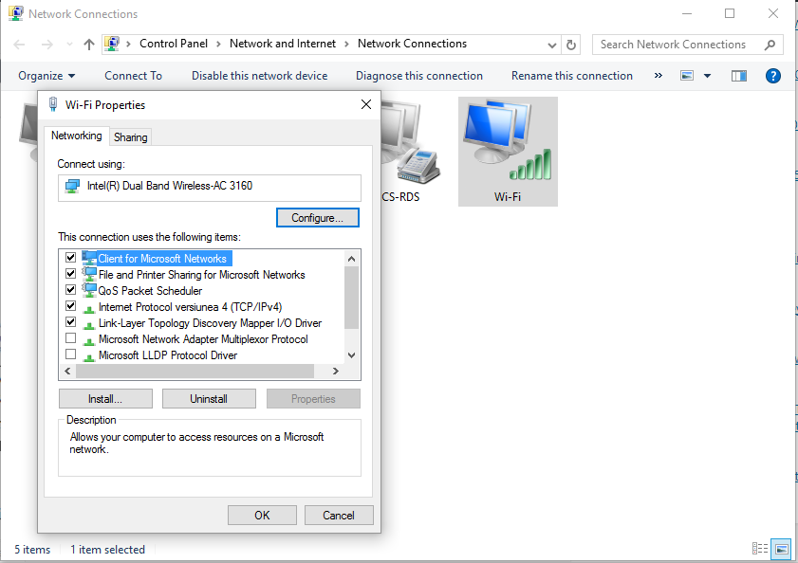The image size is (798, 563).
Task: Click the Intel Dual Band Wireless-AC adapter field
Action: (210, 188)
